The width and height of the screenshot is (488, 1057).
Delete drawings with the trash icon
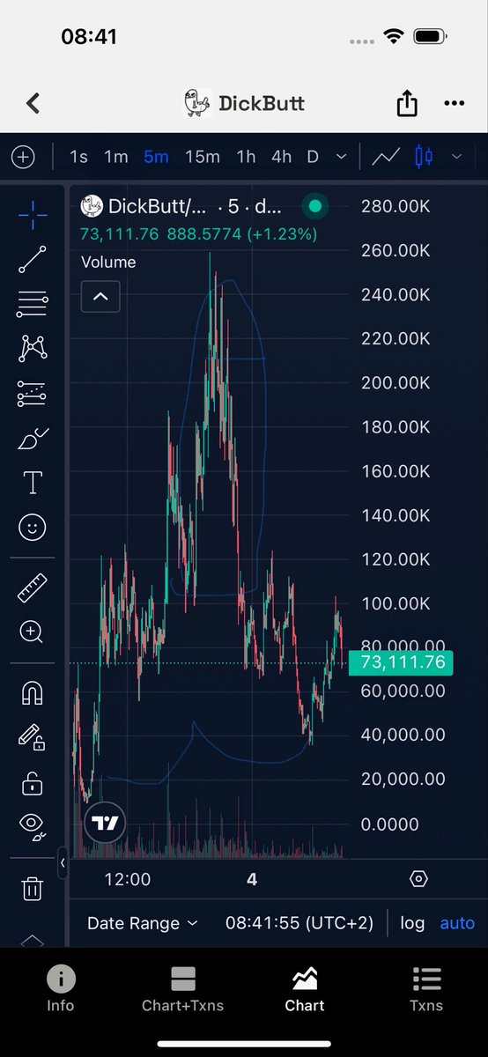point(33,887)
